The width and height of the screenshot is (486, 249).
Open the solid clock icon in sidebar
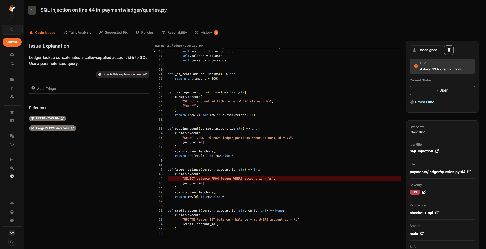(x=12, y=176)
